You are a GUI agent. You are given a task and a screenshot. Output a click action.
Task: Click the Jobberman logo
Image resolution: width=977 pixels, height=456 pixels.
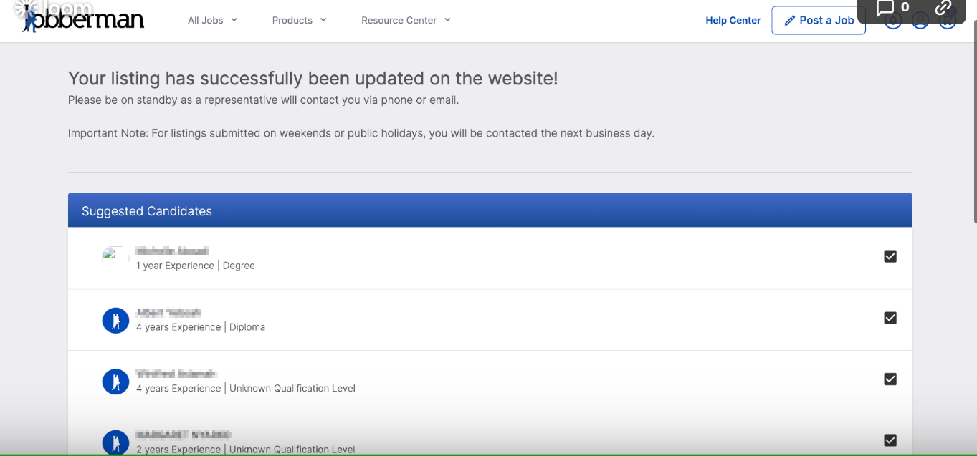point(82,19)
